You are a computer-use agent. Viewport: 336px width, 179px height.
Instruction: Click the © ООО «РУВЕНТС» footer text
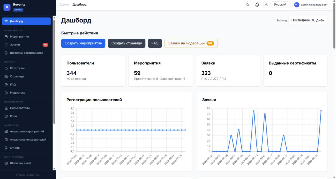point(28,175)
